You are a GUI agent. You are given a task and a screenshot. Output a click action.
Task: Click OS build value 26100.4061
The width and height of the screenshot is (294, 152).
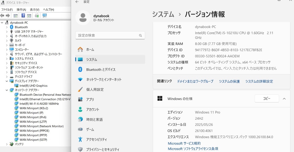pos(204,131)
